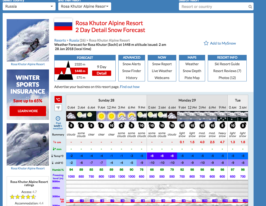Open the Resort Reviews (7) link
This screenshot has width=266, height=206.
(x=227, y=71)
